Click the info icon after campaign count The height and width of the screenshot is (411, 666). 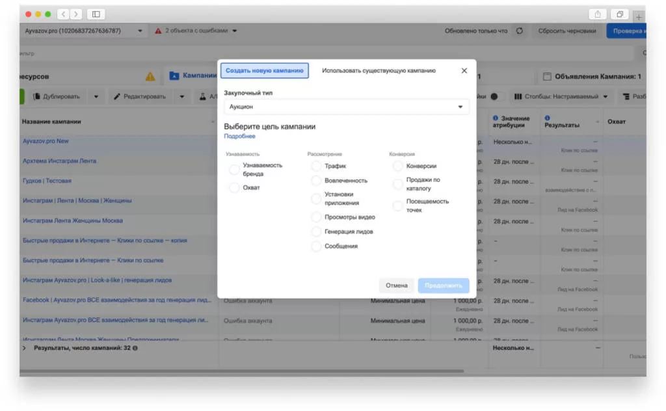(135, 348)
